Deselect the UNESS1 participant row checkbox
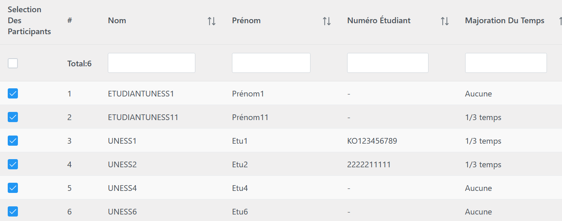 [x=13, y=141]
